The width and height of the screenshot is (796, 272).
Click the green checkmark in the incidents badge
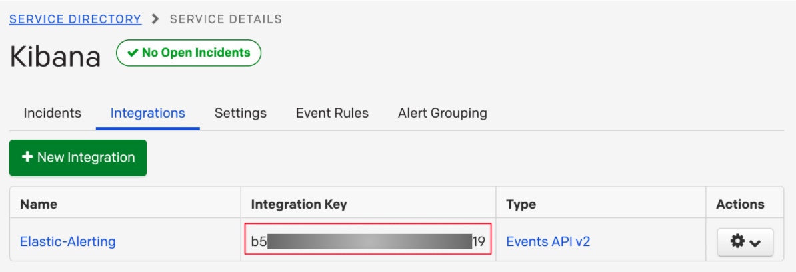pyautogui.click(x=133, y=53)
